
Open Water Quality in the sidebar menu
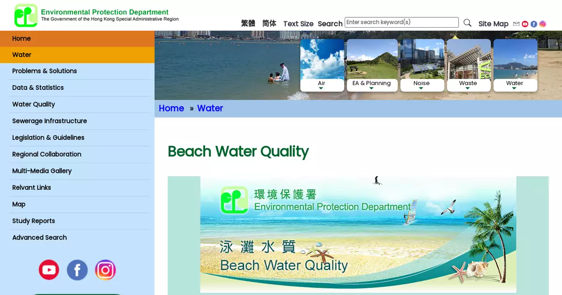coord(34,104)
